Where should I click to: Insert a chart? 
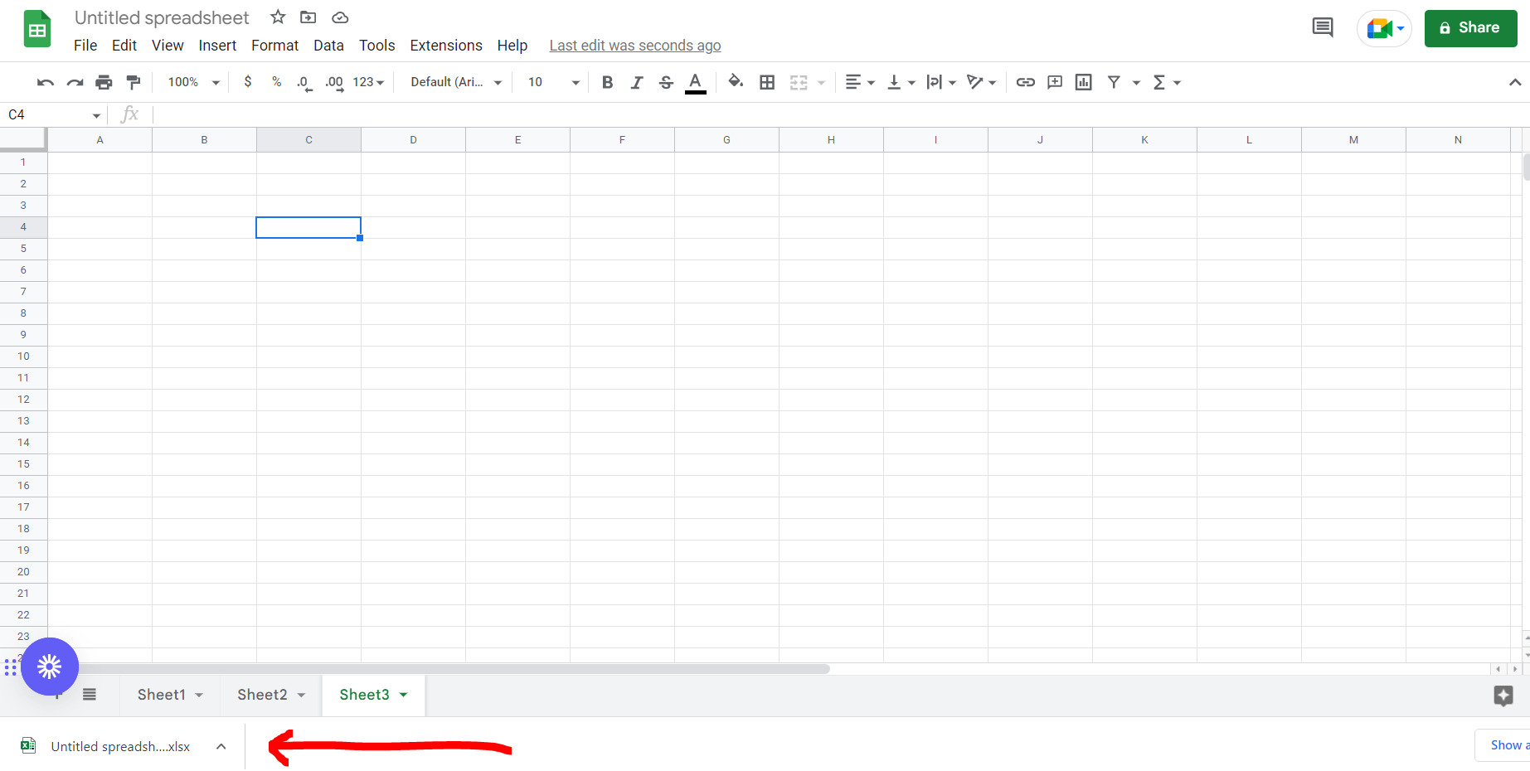point(1083,82)
